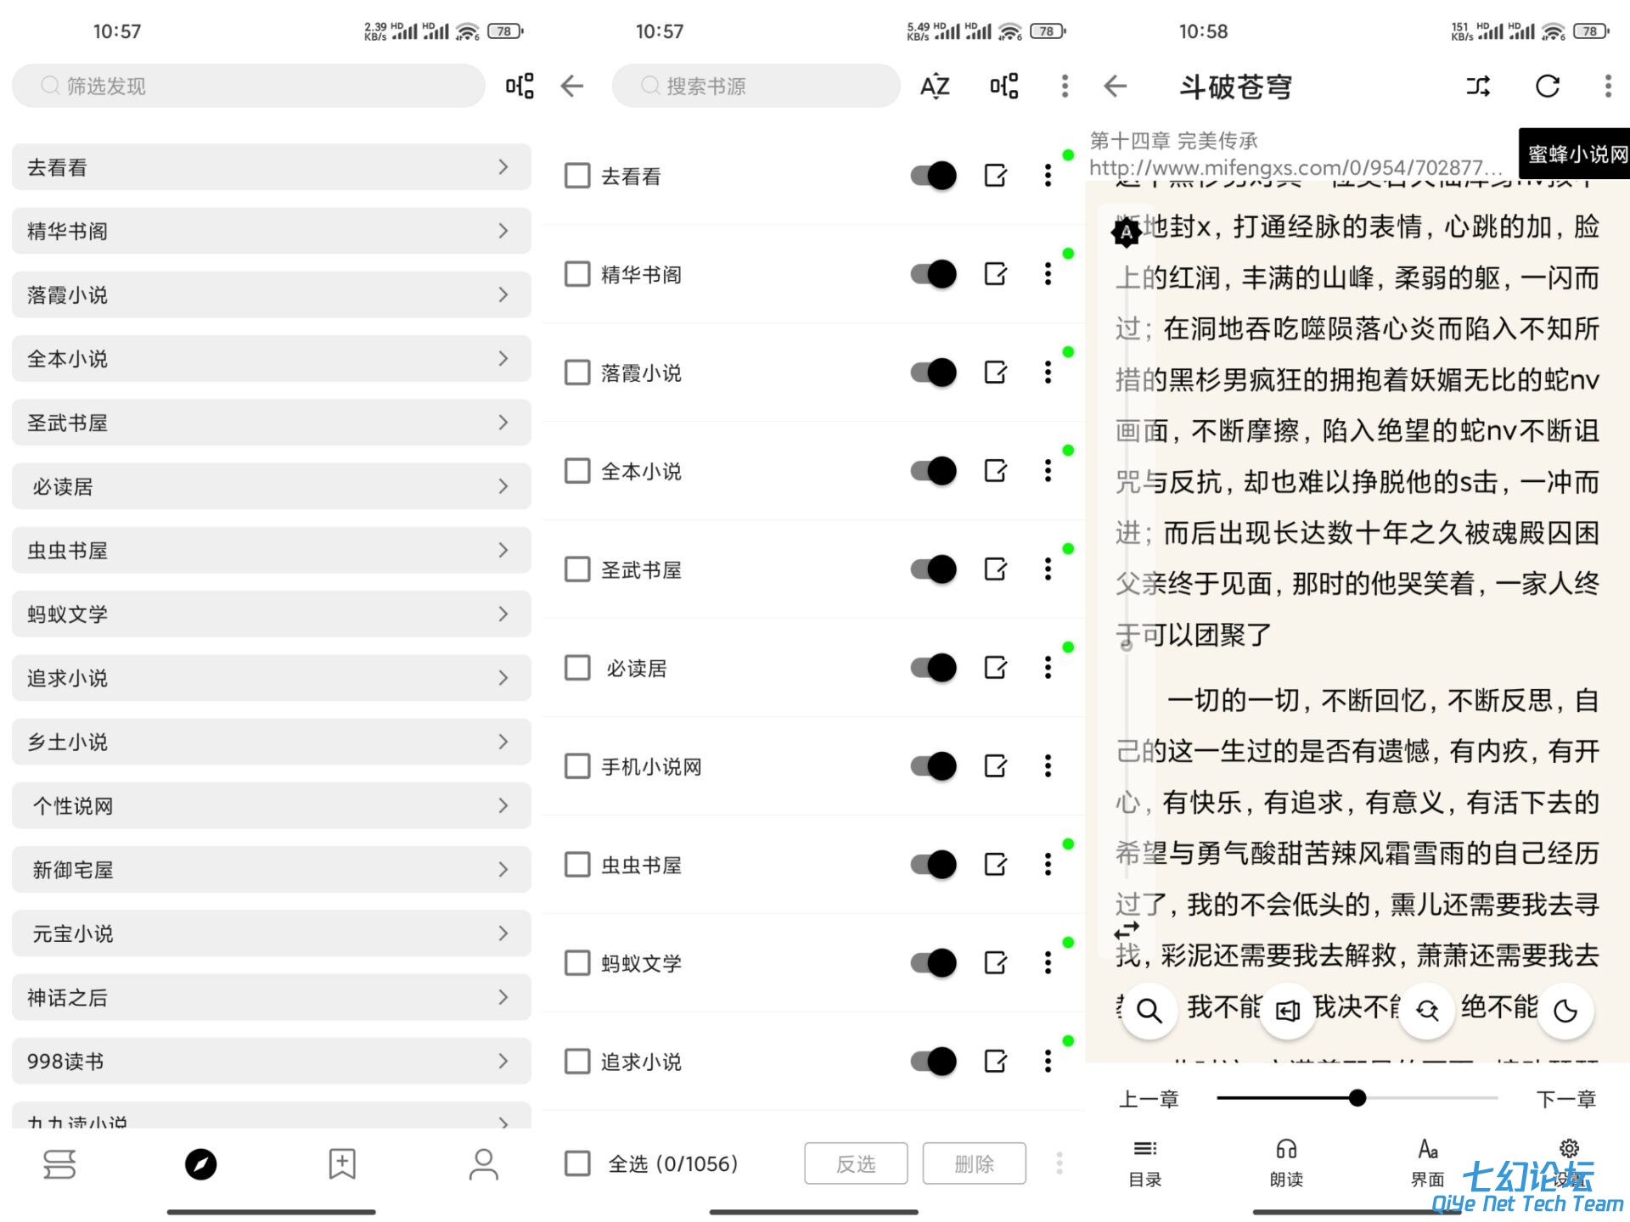Disable the 落霞小说 source switch
1630x1222 pixels.
(x=933, y=373)
